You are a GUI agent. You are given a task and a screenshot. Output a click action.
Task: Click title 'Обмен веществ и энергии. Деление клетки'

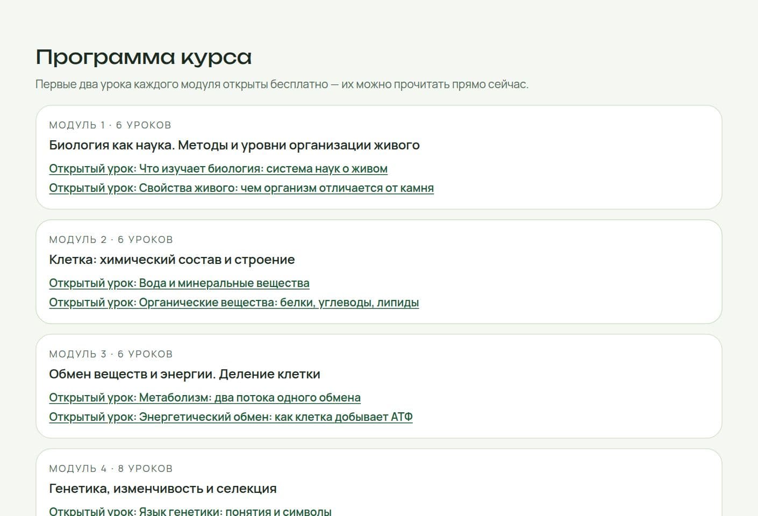click(184, 374)
